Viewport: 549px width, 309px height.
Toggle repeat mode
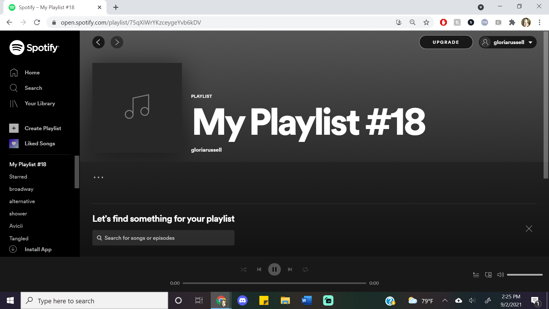[x=305, y=270]
